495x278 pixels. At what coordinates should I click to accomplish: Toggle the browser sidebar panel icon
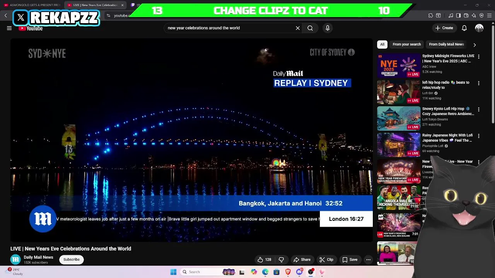[x=458, y=15]
